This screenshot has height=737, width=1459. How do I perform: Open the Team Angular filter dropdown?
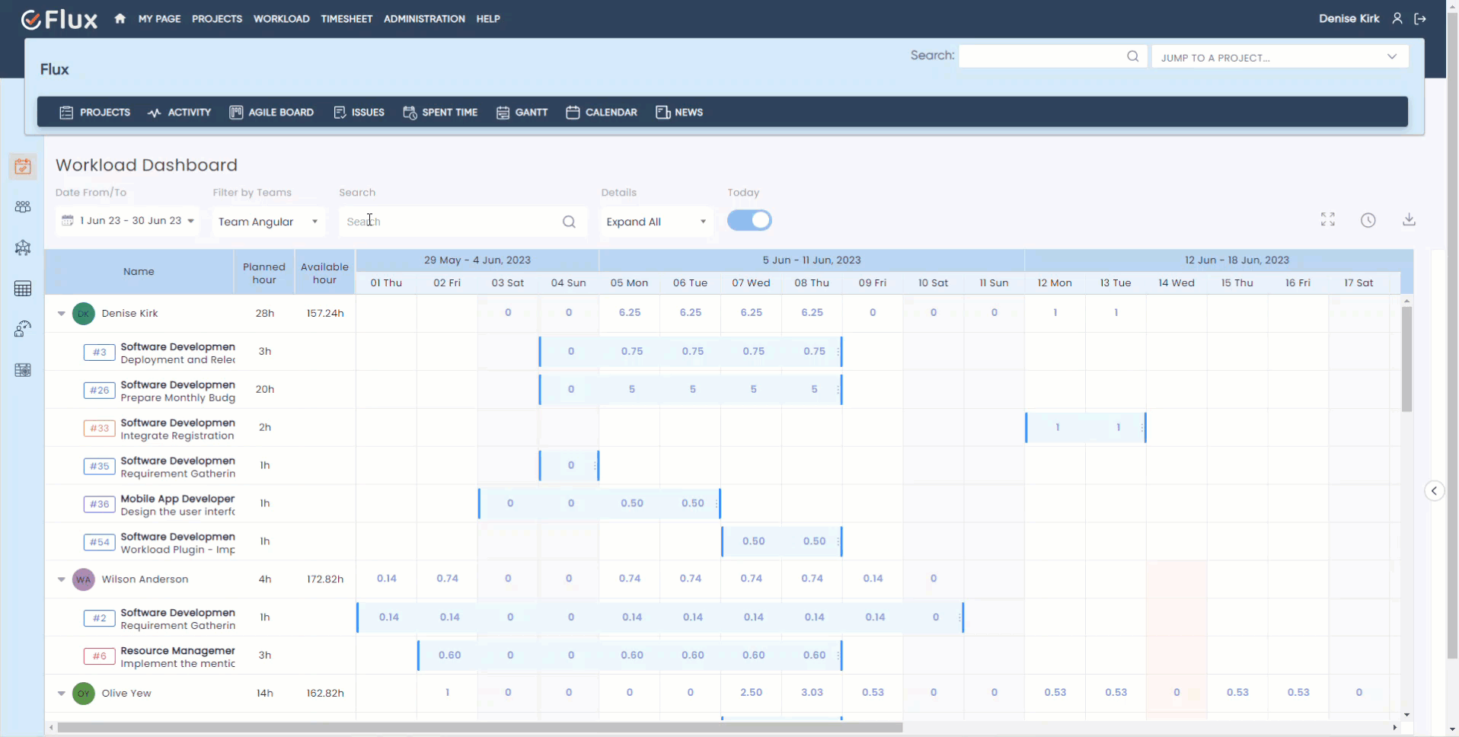coord(268,222)
